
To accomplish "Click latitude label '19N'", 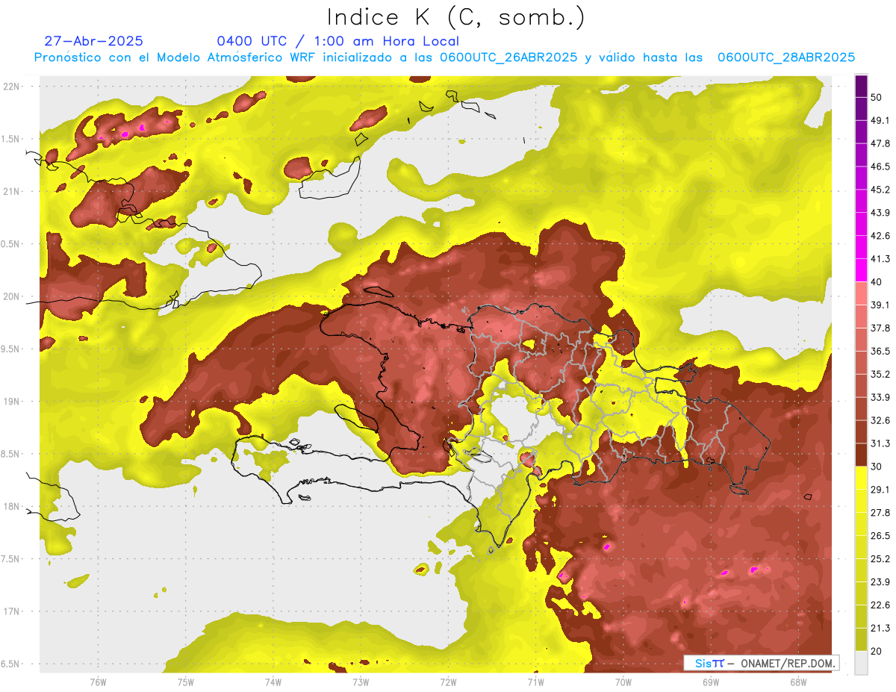I will [12, 402].
